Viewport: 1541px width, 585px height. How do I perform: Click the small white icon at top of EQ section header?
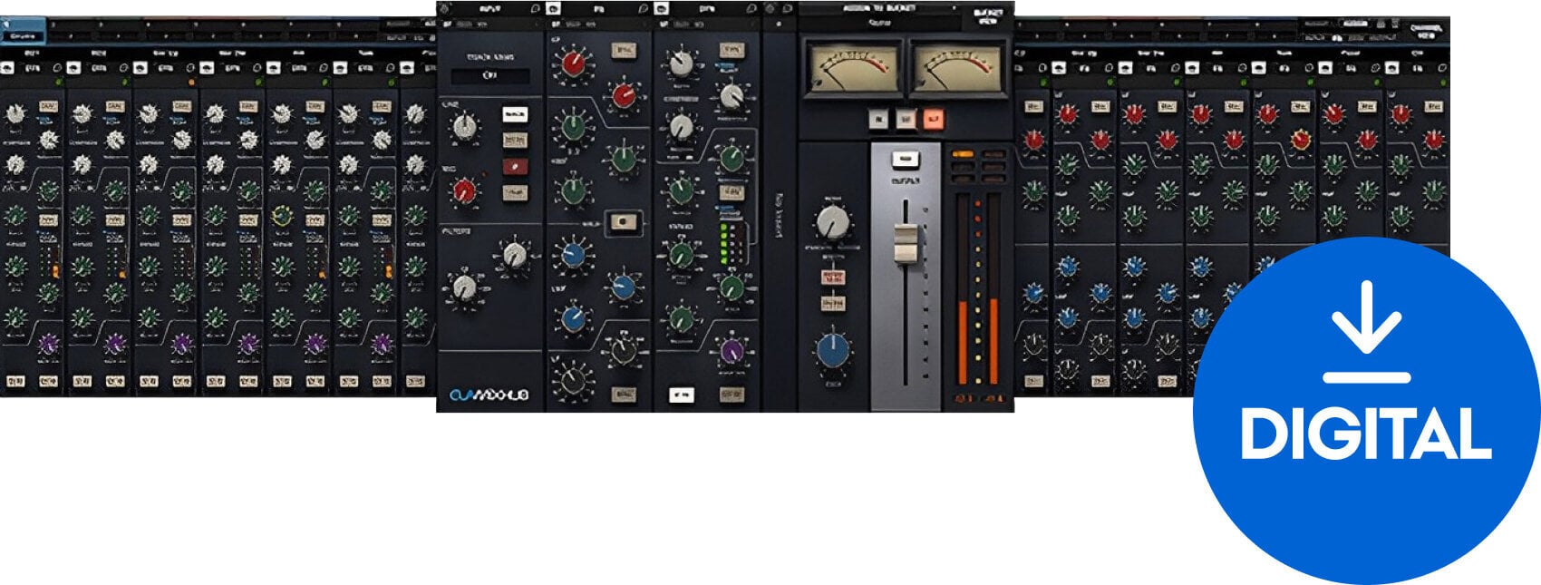pyautogui.click(x=554, y=8)
